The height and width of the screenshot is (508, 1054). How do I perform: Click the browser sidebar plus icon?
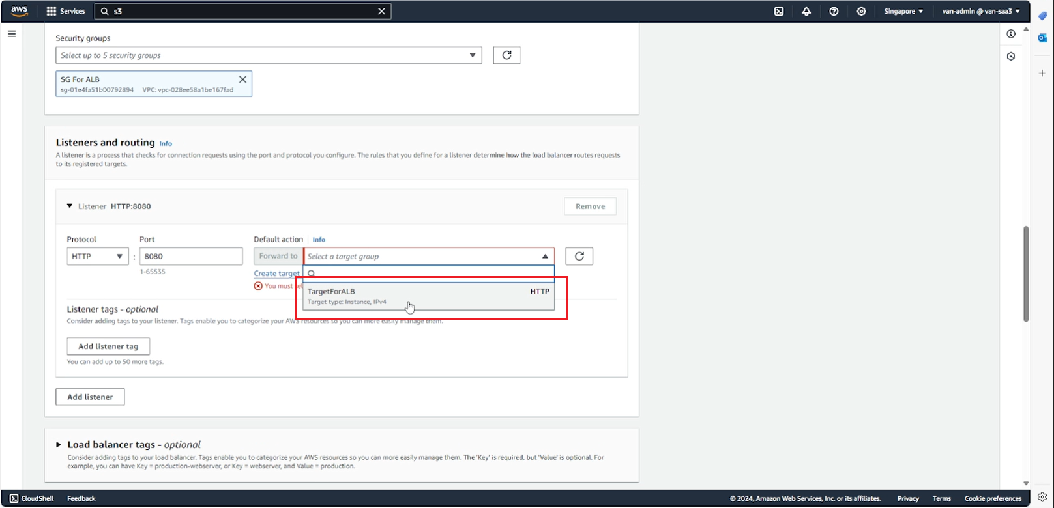tap(1042, 73)
